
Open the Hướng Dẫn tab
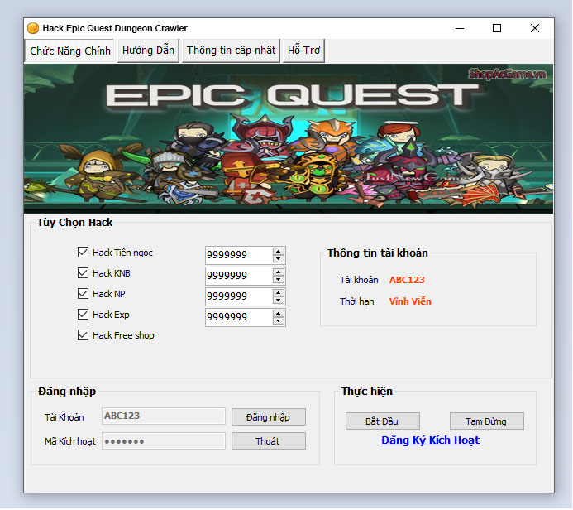(x=148, y=51)
